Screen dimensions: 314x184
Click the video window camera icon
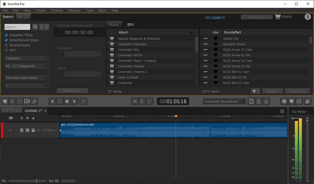pyautogui.click(x=27, y=101)
